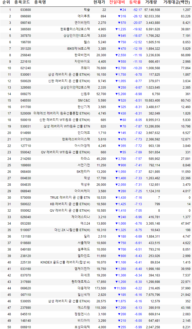Select stock name 얼라인드
Screen dimensions: 192x329
coord(84,256)
